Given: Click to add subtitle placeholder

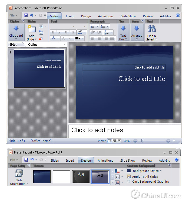Looking at the screenshot, I should click(124, 67).
